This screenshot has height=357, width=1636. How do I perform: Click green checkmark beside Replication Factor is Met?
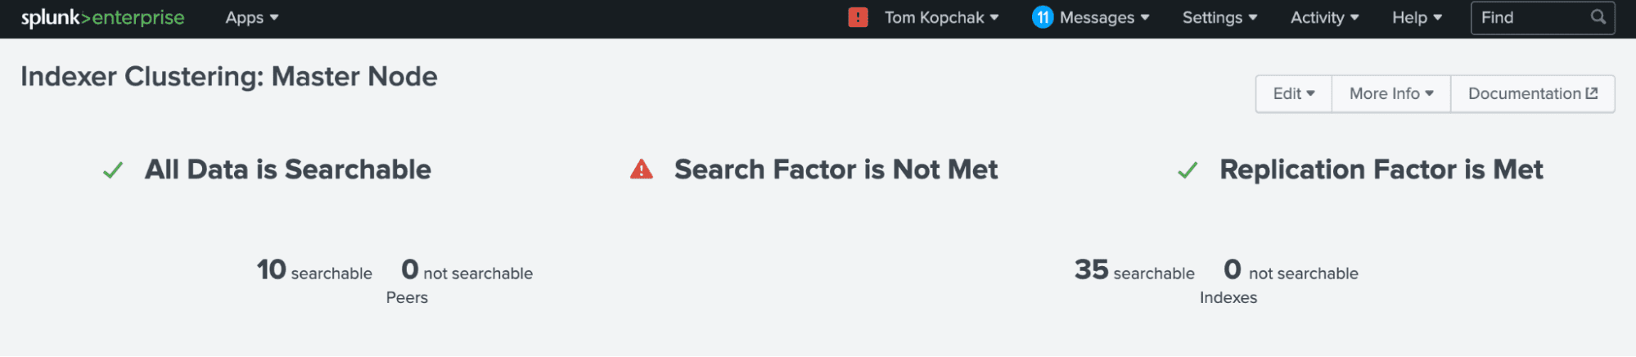[1188, 170]
